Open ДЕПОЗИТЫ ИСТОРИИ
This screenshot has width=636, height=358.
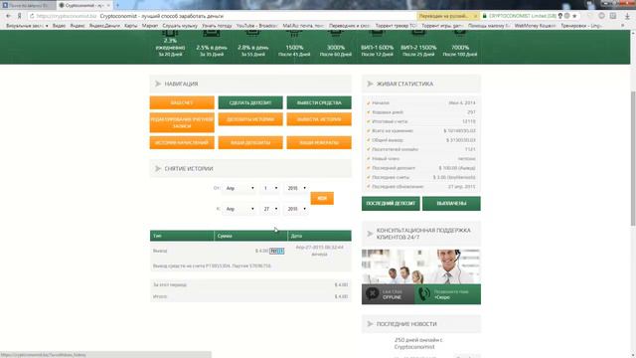click(x=250, y=119)
